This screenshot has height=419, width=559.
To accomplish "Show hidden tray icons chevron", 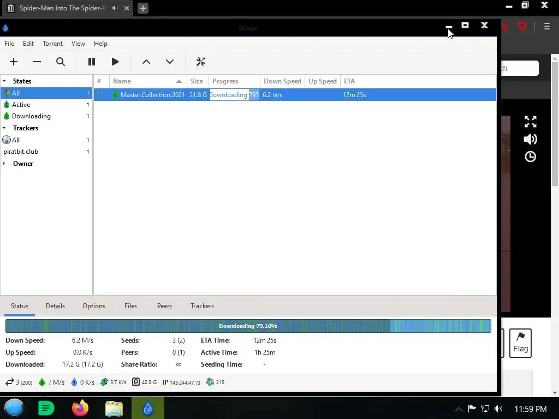I will tap(459, 409).
